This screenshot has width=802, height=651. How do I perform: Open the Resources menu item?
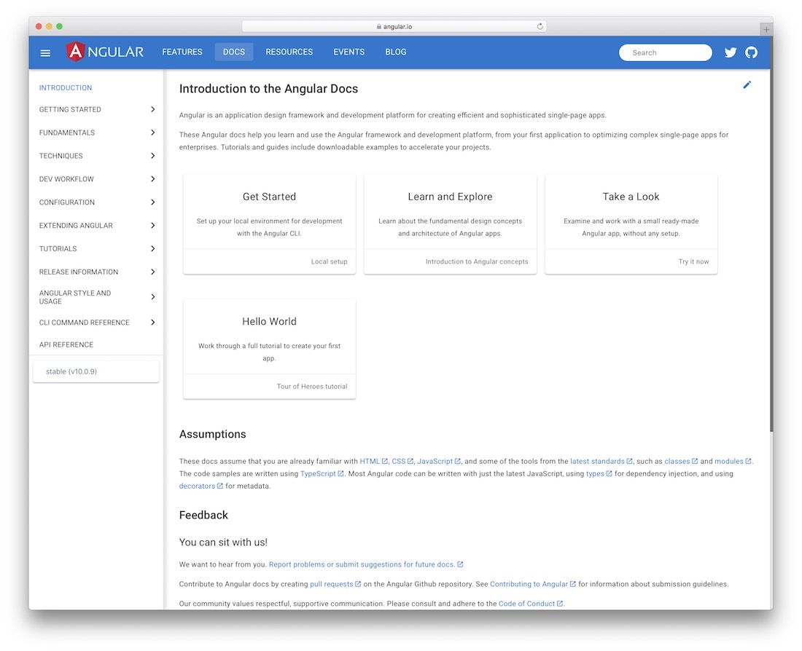pos(289,52)
